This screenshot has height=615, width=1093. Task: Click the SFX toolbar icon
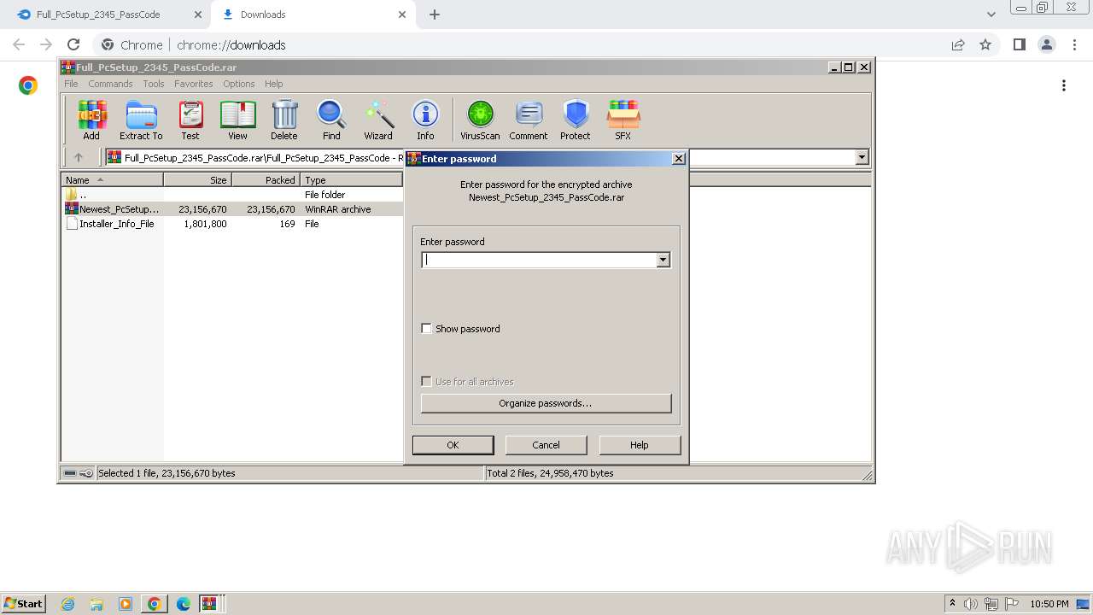(623, 120)
